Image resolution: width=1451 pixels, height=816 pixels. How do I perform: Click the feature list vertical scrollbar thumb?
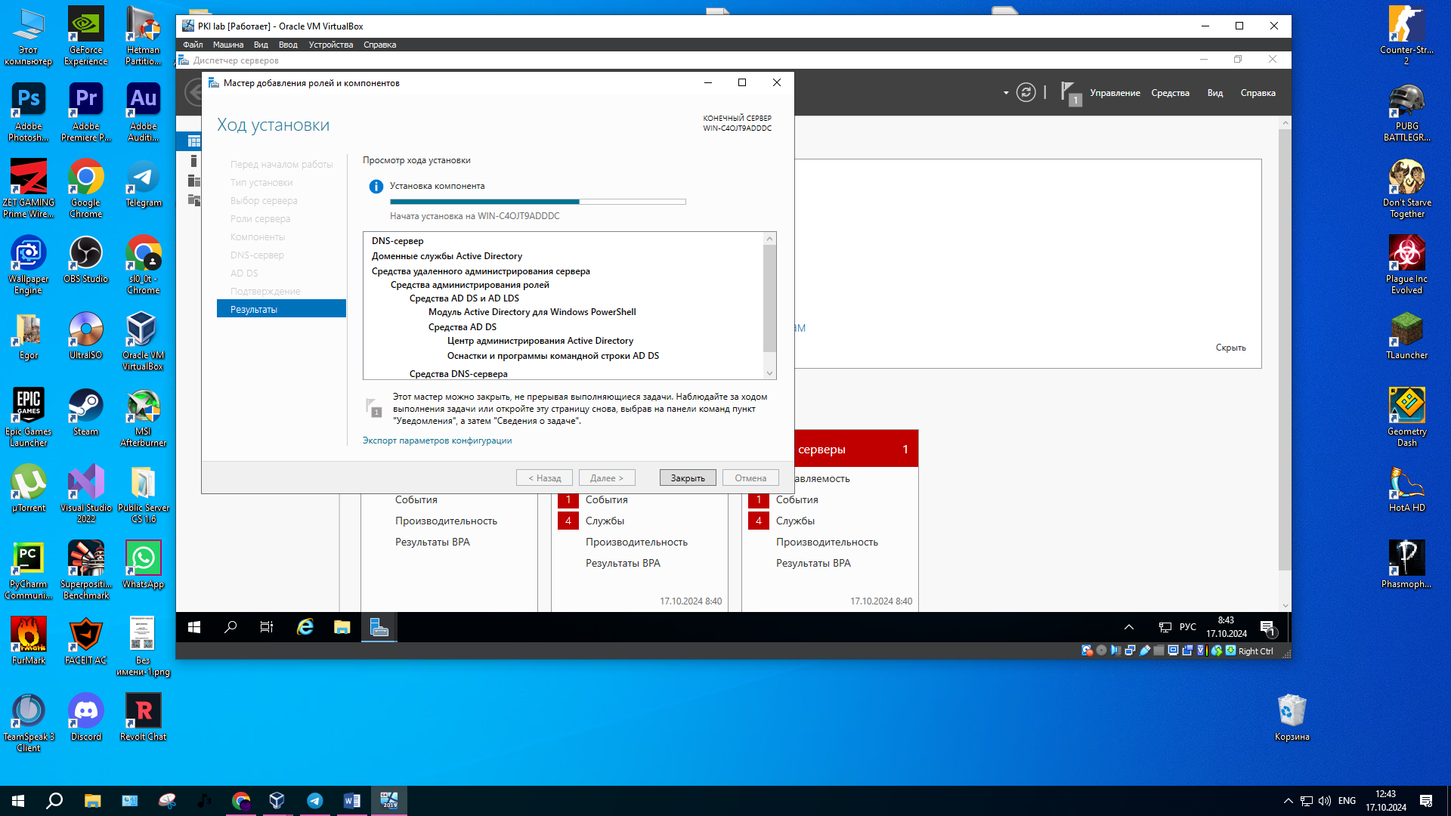[770, 298]
